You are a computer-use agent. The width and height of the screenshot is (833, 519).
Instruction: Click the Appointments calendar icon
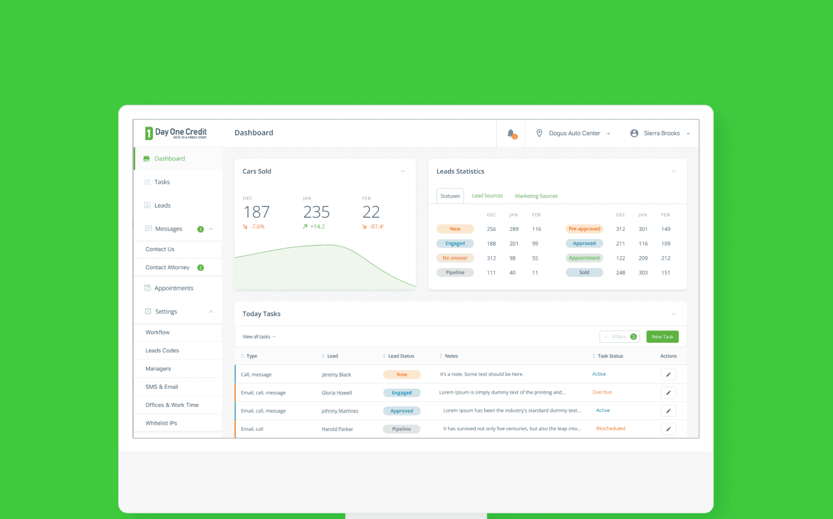pos(147,288)
